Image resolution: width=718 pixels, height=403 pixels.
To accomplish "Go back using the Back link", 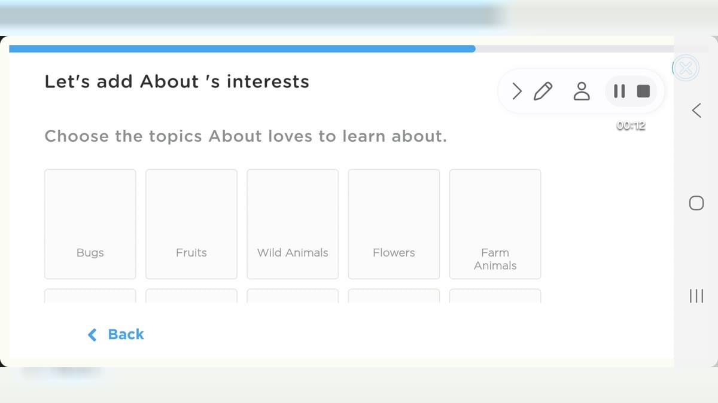I will (116, 334).
